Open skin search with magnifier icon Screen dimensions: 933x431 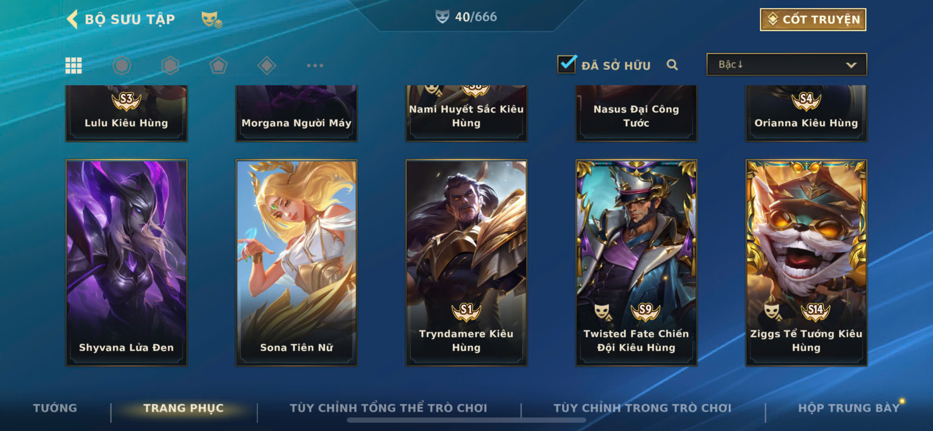click(672, 65)
